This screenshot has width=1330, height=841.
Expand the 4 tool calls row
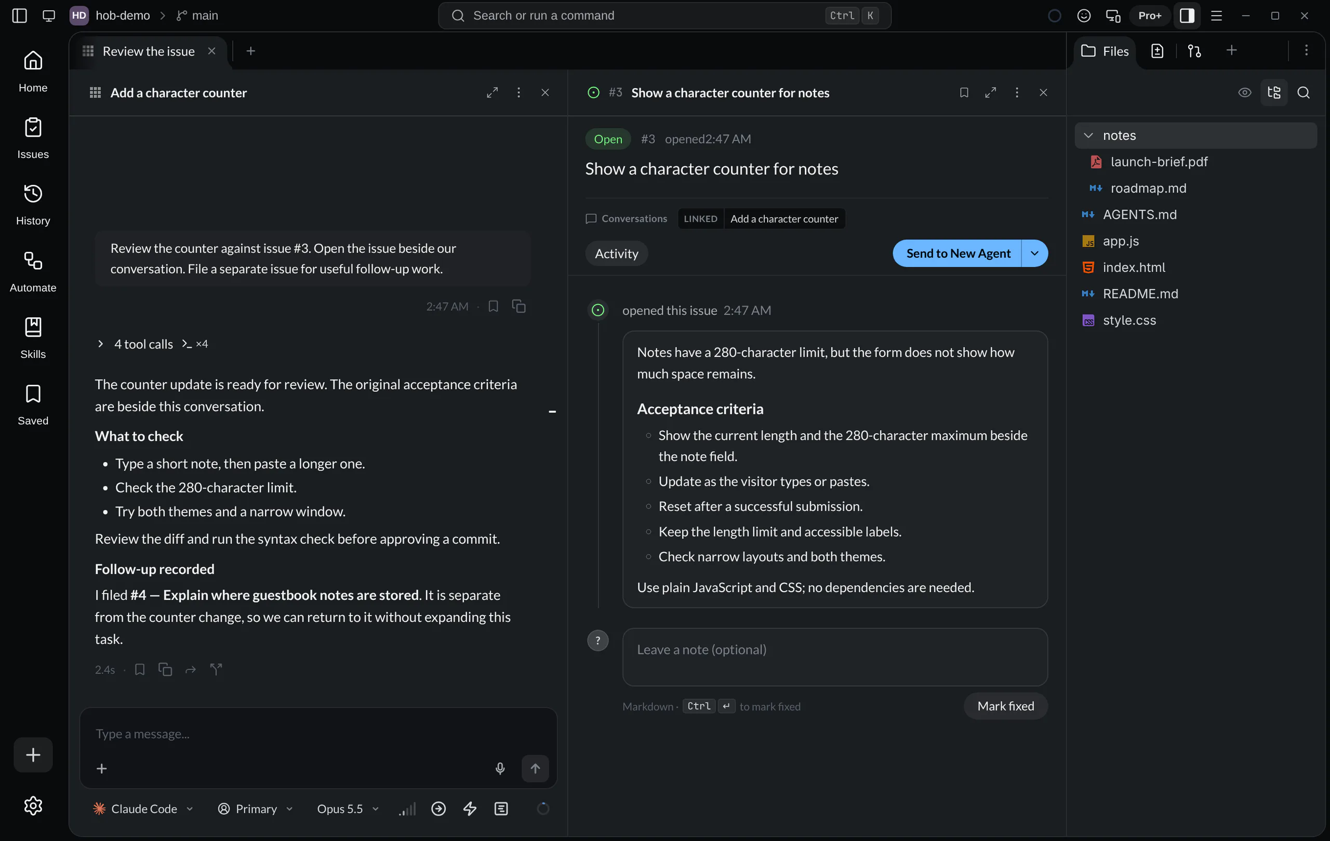click(x=152, y=344)
